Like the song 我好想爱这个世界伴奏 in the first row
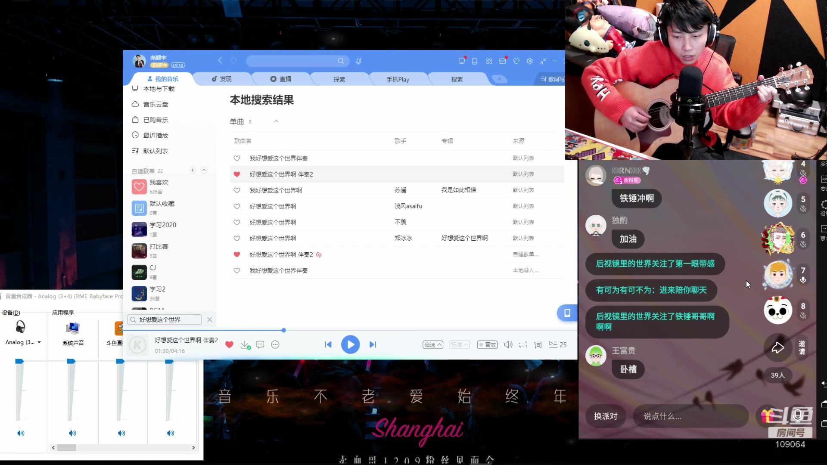The width and height of the screenshot is (827, 465). pos(236,158)
